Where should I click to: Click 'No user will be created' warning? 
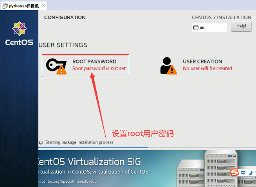207,68
